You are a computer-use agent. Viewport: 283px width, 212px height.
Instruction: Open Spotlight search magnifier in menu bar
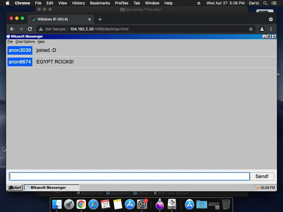(265, 3)
